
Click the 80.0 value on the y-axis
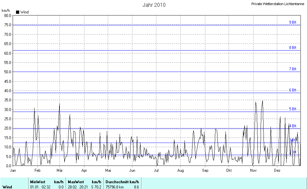(x=8, y=15)
